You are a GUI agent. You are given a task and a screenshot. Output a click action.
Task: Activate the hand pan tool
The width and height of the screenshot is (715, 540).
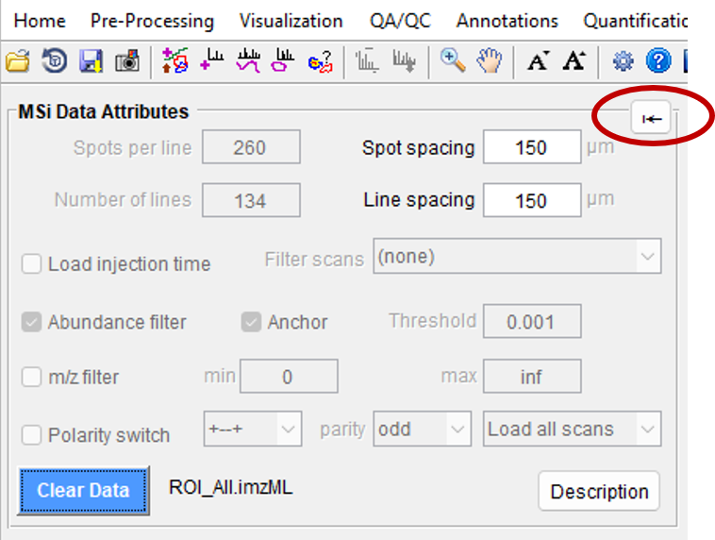tap(490, 60)
